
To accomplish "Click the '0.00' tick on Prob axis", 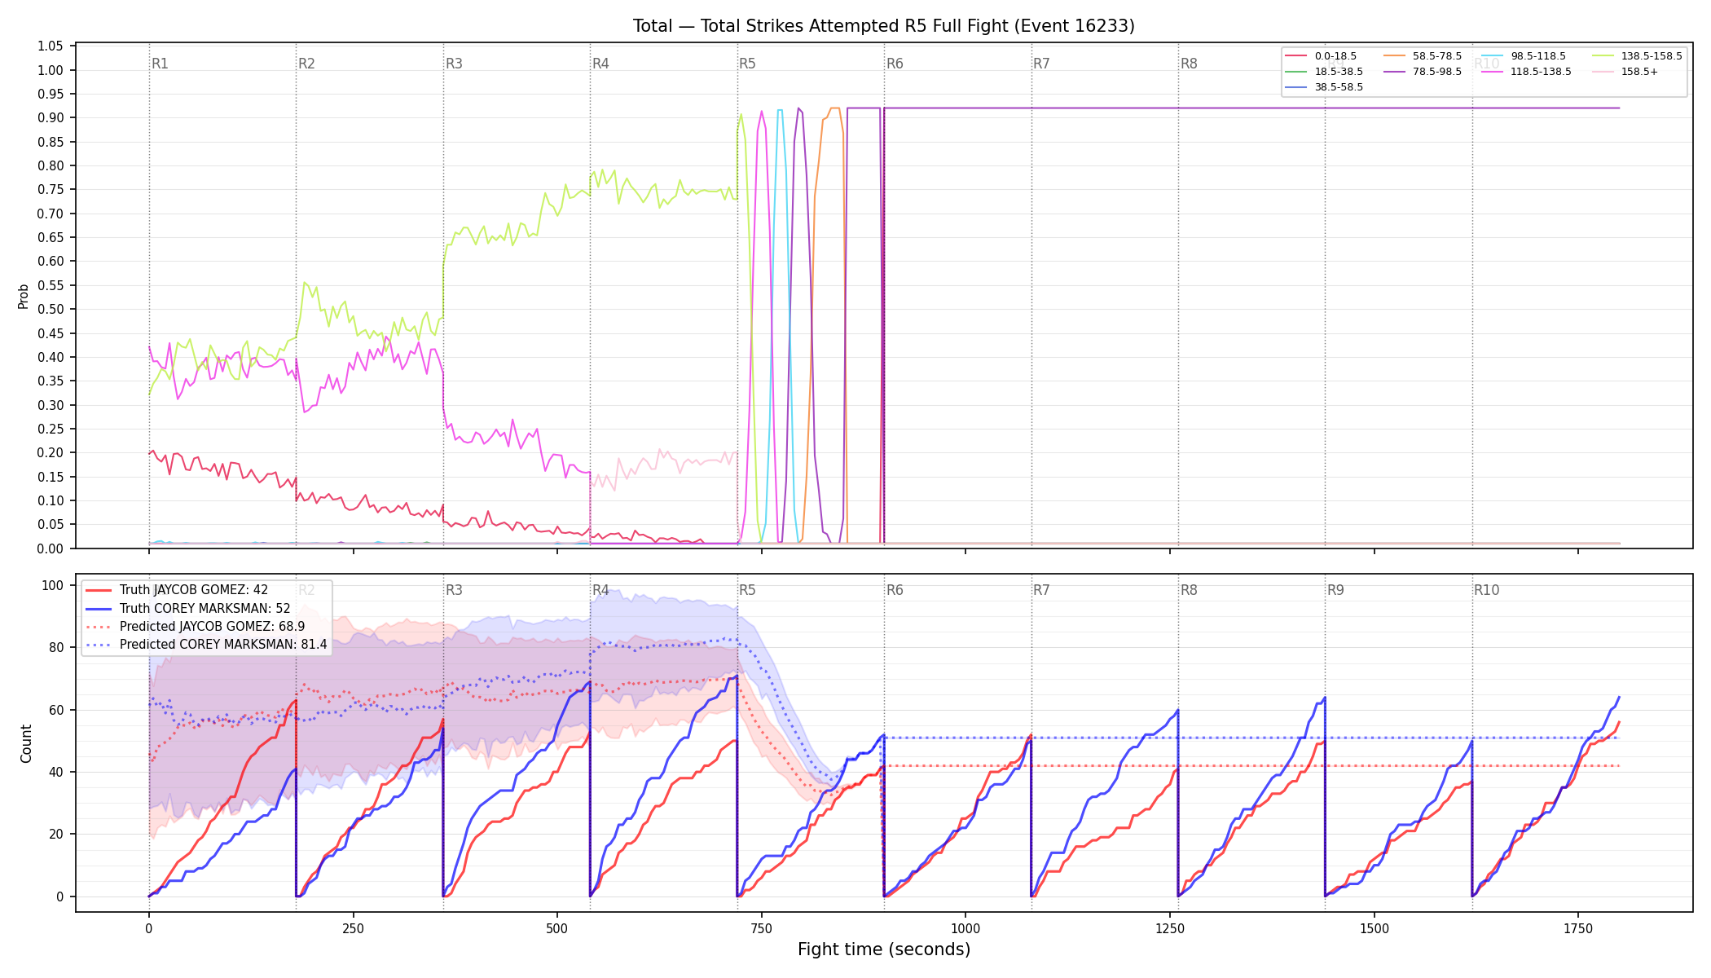I will click(x=51, y=548).
